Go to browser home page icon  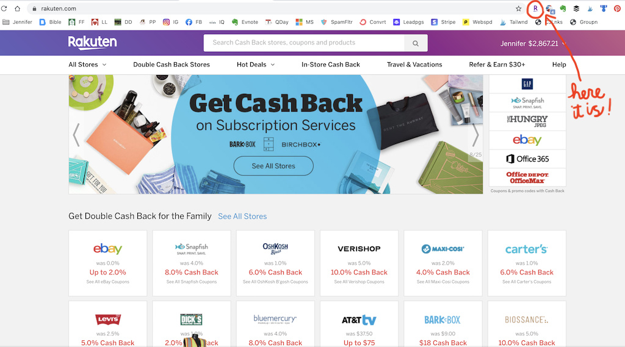coord(17,9)
